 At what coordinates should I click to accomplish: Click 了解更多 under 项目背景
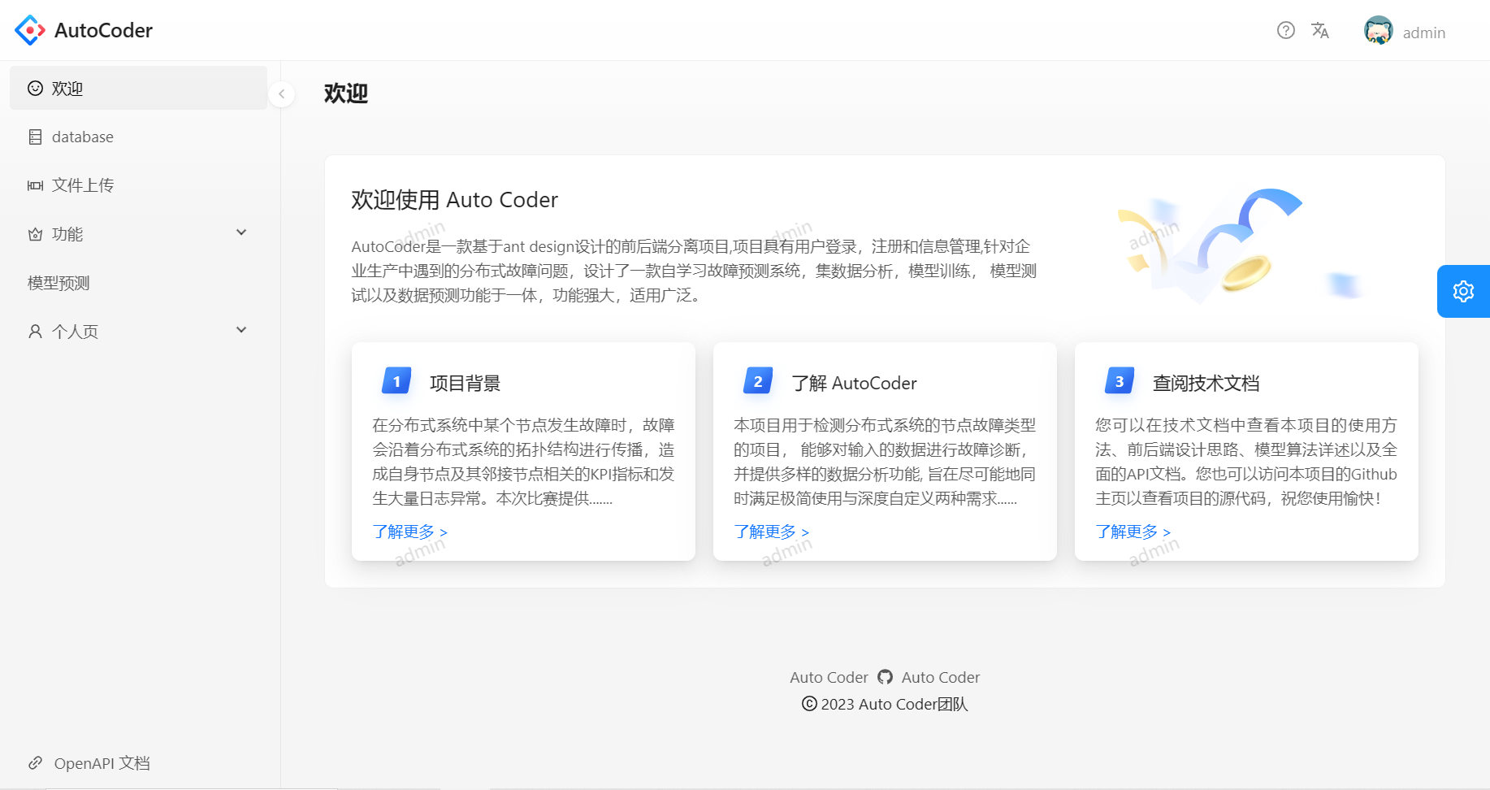(x=410, y=532)
